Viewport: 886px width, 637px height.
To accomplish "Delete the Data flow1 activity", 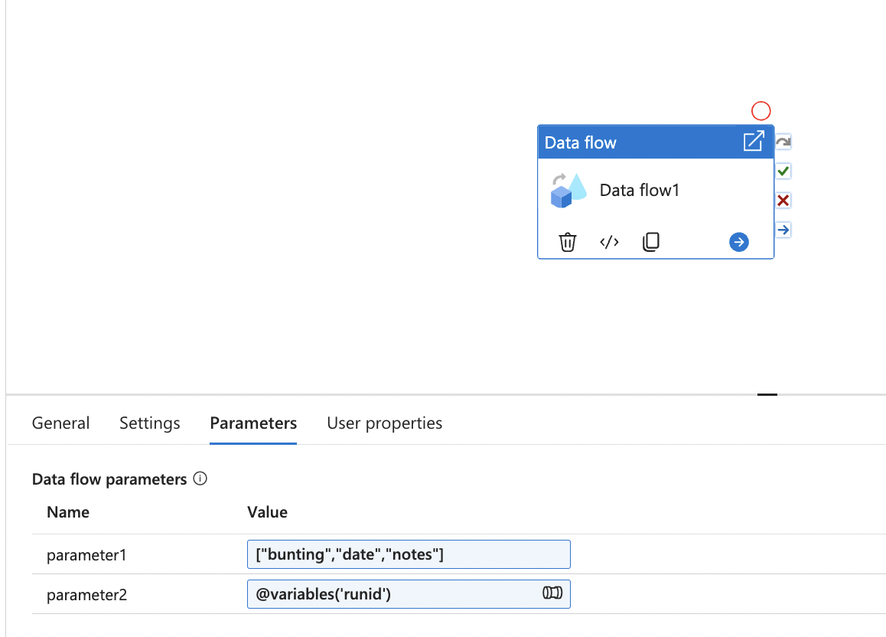I will (x=567, y=242).
